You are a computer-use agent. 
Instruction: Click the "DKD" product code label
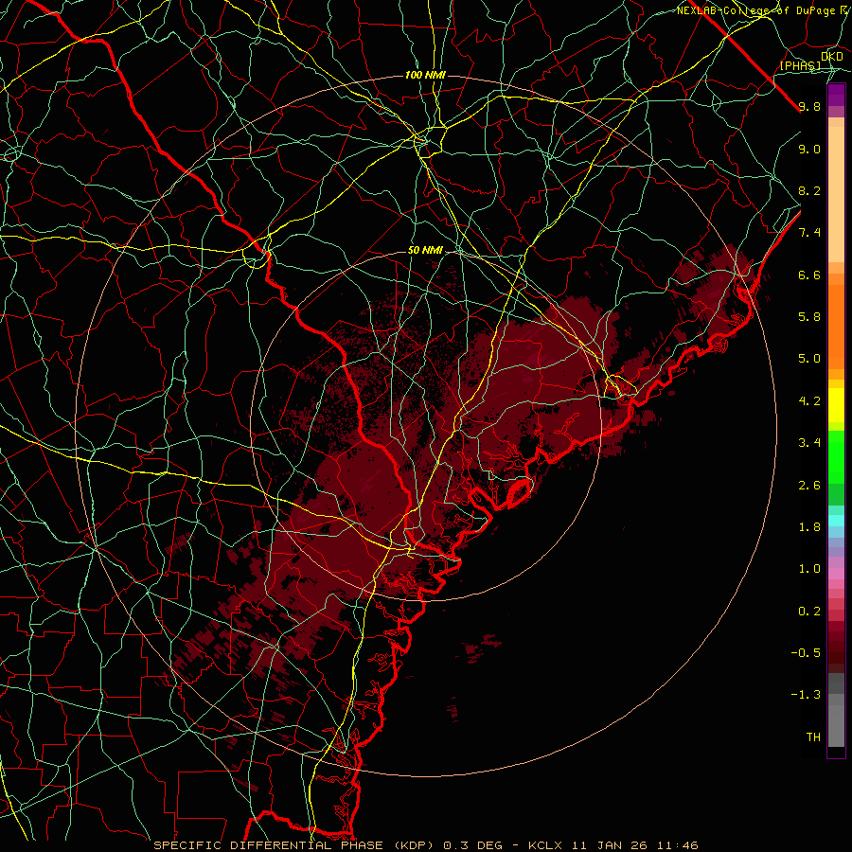tap(832, 57)
